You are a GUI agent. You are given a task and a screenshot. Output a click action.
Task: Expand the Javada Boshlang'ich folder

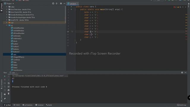[x=7, y=15]
